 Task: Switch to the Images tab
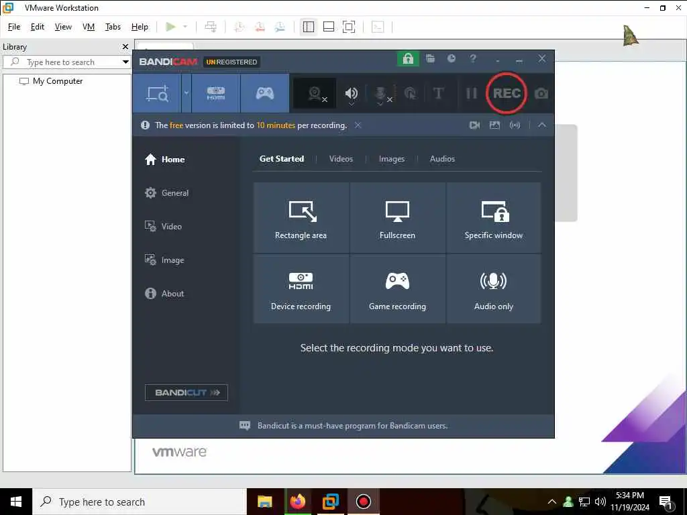point(392,159)
